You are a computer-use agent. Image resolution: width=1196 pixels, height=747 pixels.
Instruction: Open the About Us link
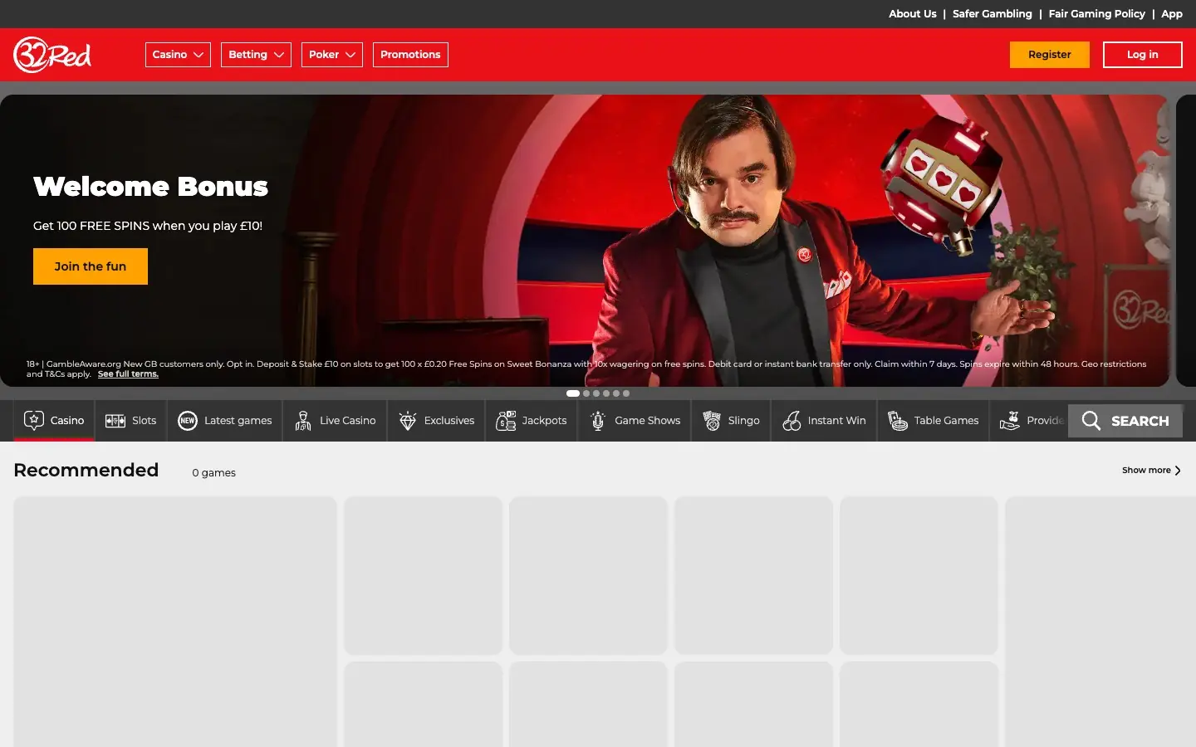[913, 14]
